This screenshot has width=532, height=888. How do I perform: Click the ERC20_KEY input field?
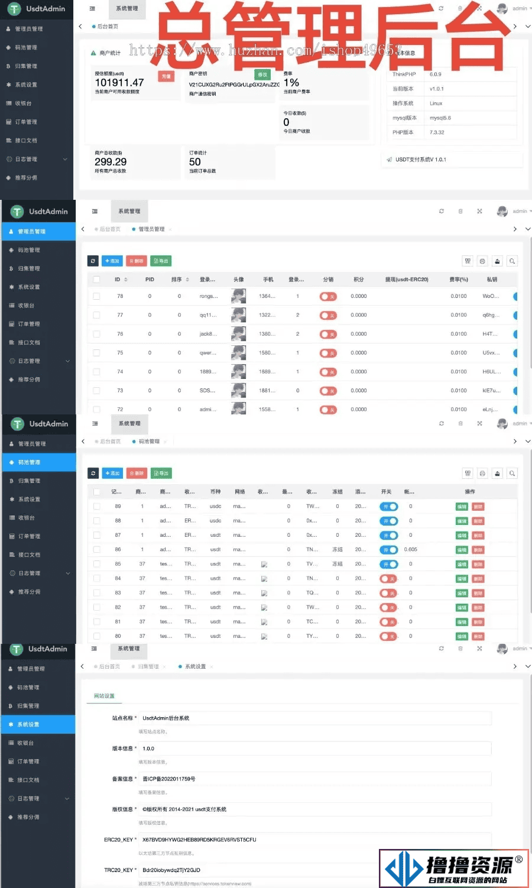tap(315, 840)
